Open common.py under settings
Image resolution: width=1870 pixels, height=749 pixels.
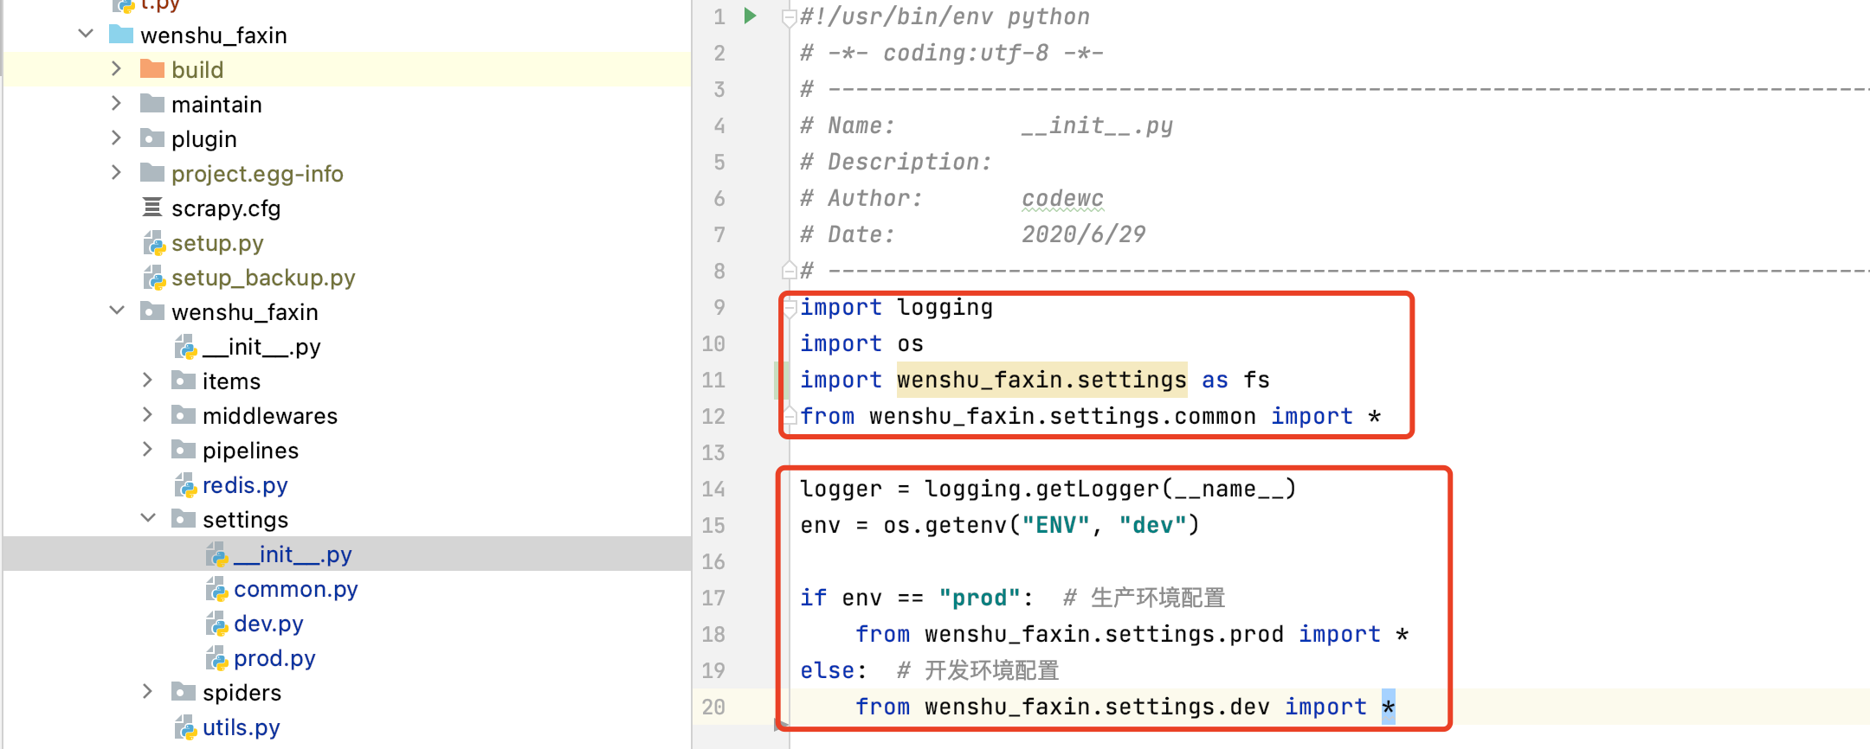(296, 589)
